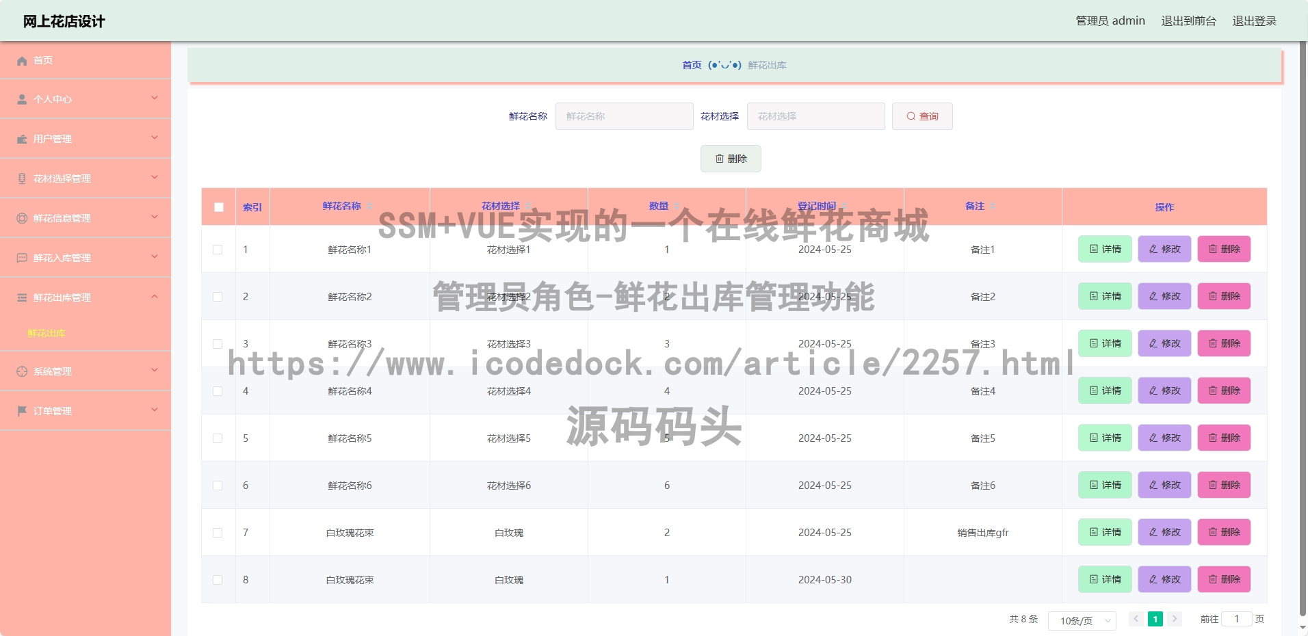Check the checkbox for row 3
The image size is (1308, 636).
point(218,344)
